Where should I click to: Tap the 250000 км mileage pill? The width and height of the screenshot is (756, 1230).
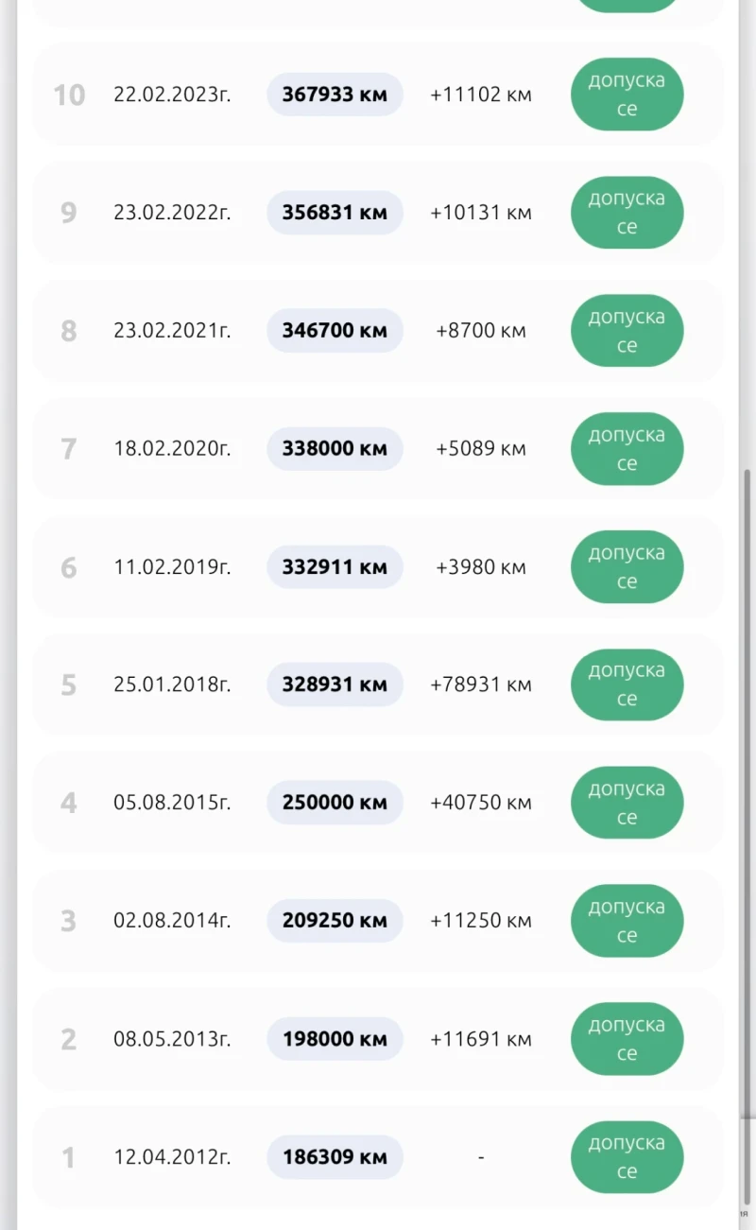pos(335,803)
